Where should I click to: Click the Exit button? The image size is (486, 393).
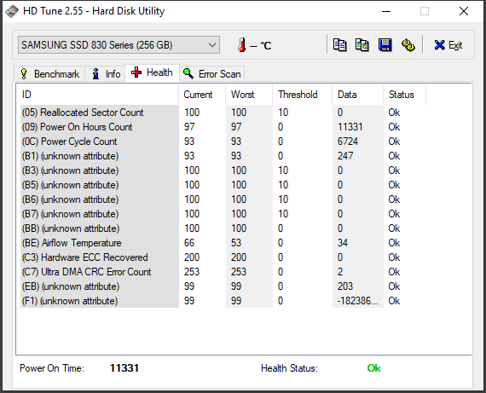point(448,45)
